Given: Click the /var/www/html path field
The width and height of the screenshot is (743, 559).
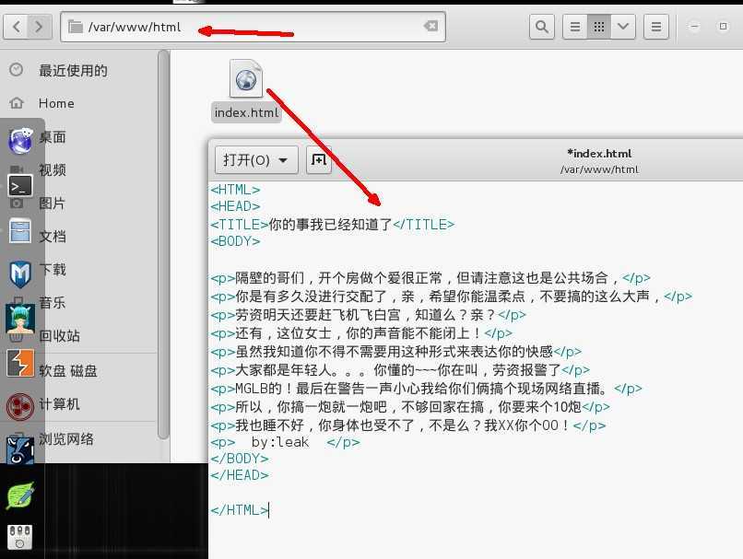Looking at the screenshot, I should 253,27.
